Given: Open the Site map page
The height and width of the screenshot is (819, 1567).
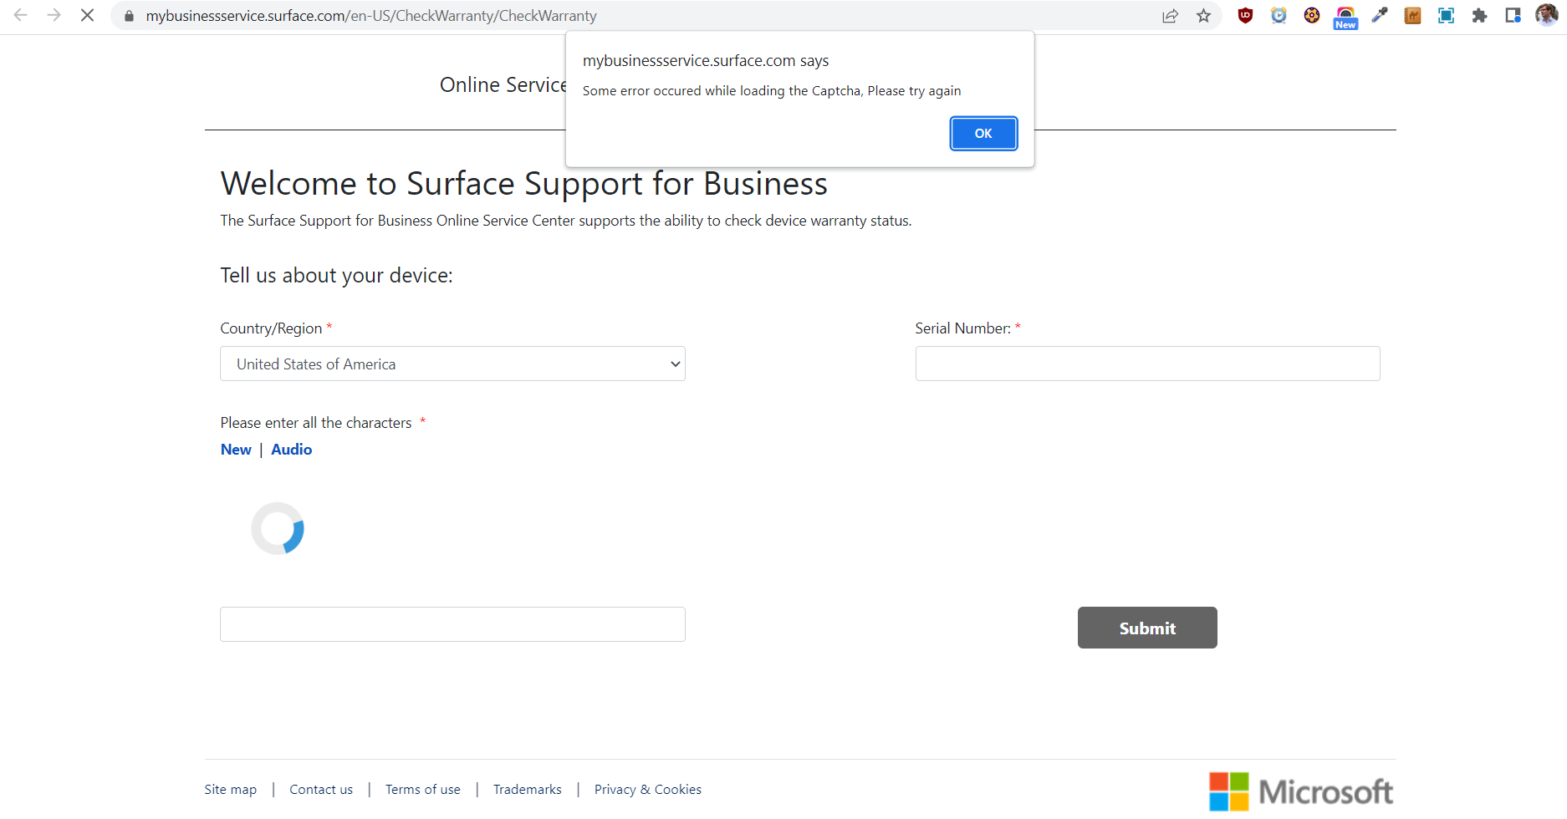Looking at the screenshot, I should pyautogui.click(x=230, y=789).
